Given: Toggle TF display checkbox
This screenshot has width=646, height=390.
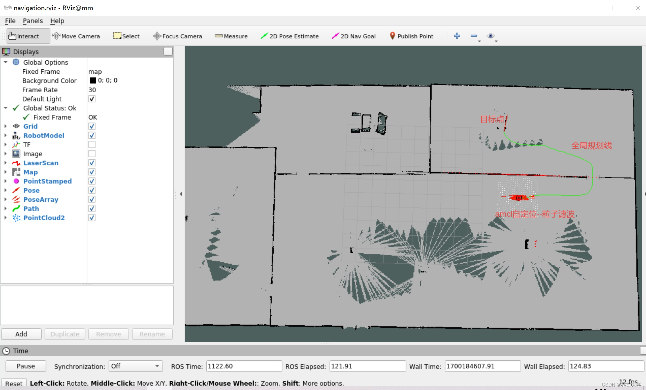Looking at the screenshot, I should (91, 145).
